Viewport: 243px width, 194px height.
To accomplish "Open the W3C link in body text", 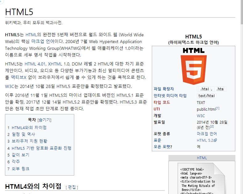I will pos(10,86).
